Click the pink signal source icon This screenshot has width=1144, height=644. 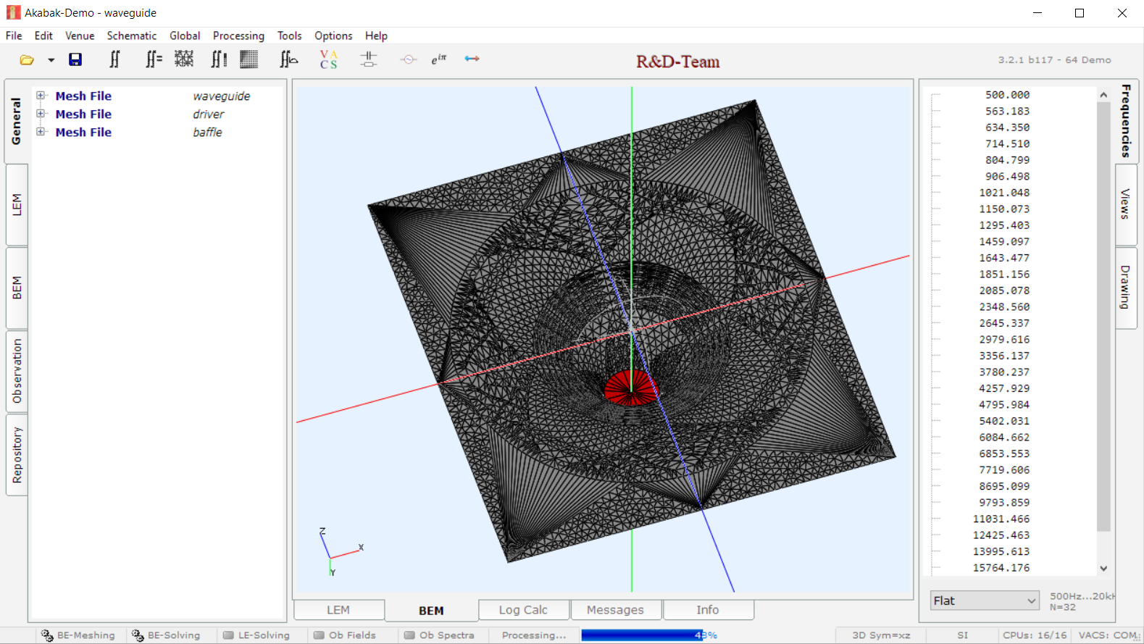click(409, 59)
